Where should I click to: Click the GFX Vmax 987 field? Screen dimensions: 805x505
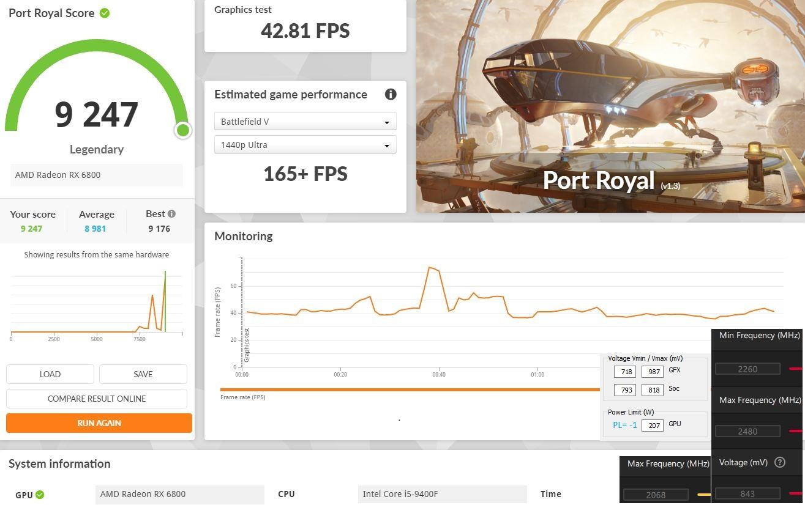tap(653, 372)
